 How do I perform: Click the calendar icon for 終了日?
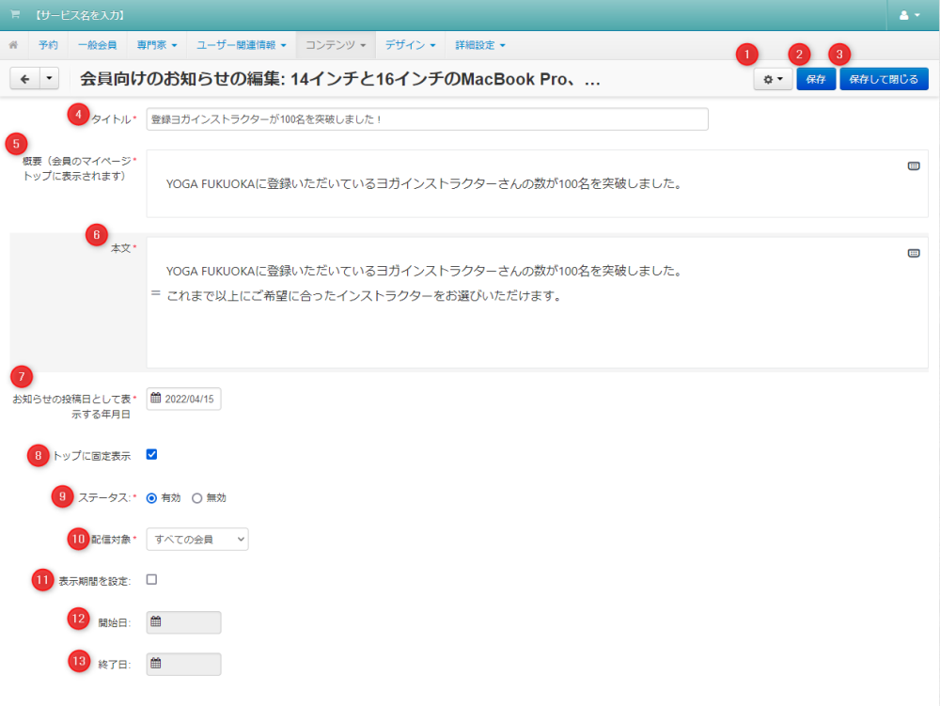pos(156,664)
